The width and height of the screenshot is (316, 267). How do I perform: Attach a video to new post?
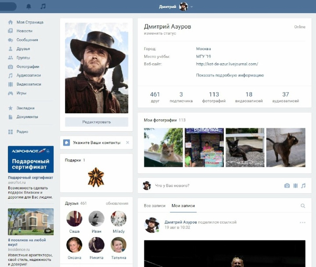pyautogui.click(x=295, y=186)
